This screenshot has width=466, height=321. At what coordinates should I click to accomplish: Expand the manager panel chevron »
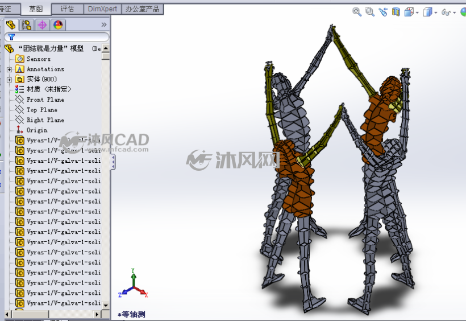pyautogui.click(x=104, y=24)
